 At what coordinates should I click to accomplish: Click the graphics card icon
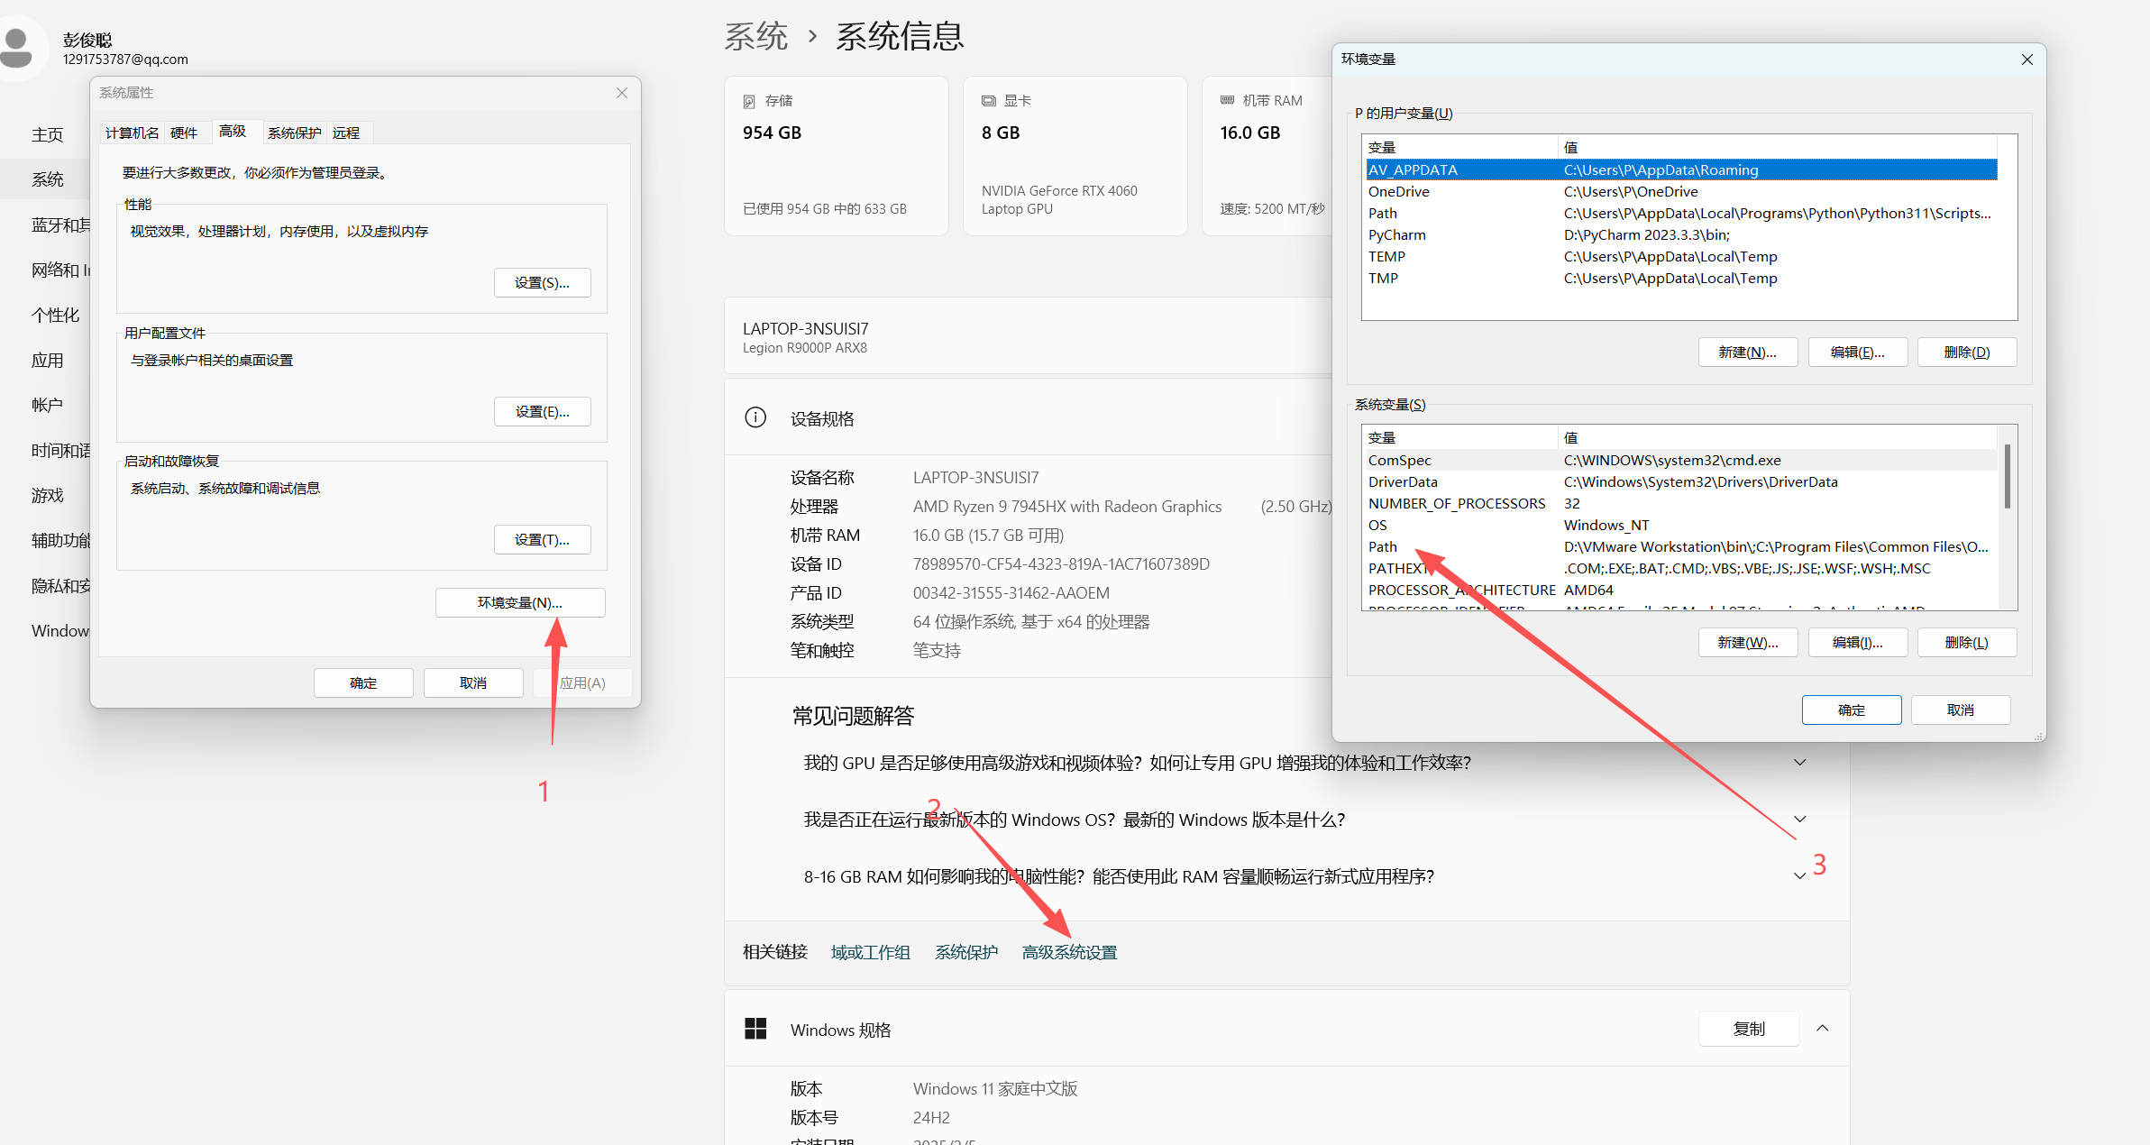coord(989,101)
